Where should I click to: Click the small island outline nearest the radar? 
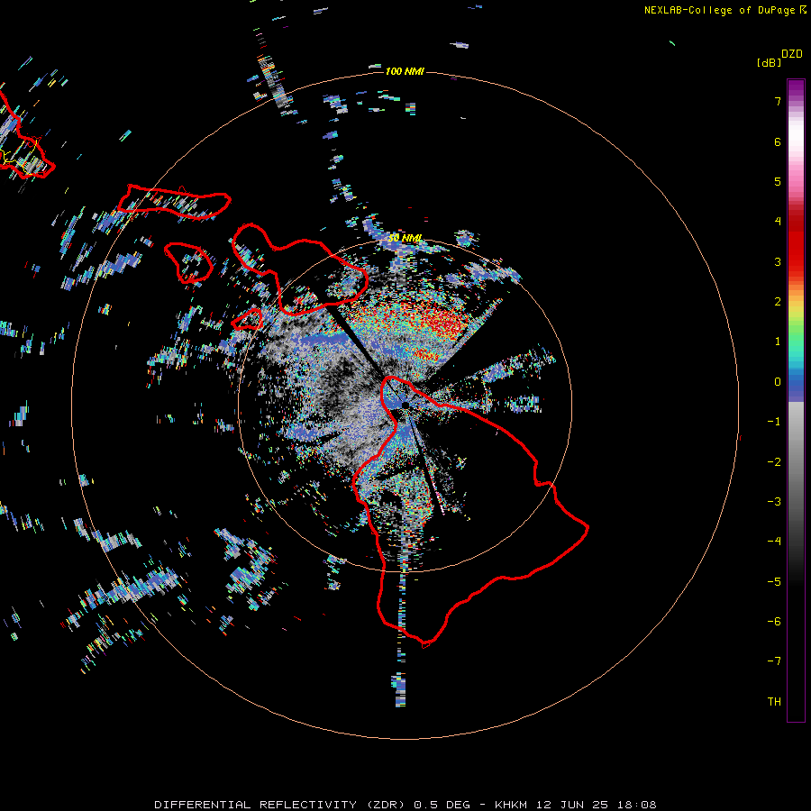pyautogui.click(x=248, y=320)
